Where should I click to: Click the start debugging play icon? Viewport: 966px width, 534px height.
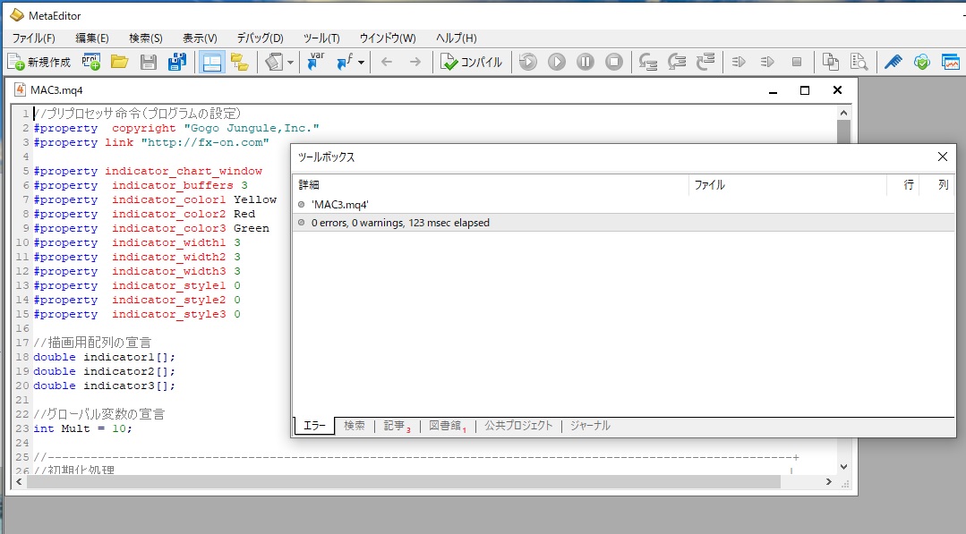[557, 62]
